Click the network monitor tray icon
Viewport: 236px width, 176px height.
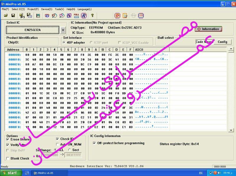(x=211, y=173)
